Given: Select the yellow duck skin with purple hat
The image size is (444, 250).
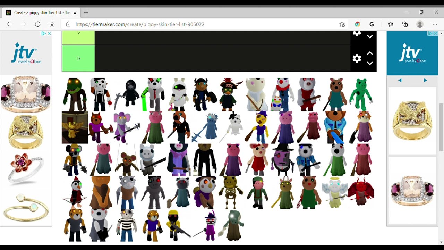Looking at the screenshot, I should click(x=257, y=127).
